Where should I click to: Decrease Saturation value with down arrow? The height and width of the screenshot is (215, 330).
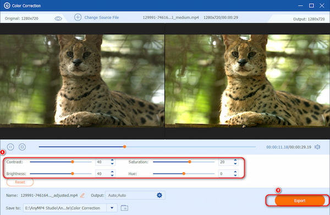pyautogui.click(x=235, y=164)
